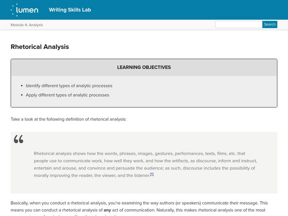Screen dimensions: 288x216
Task: Go to Module 4: Analysis breadcrumb
Action: point(27,25)
